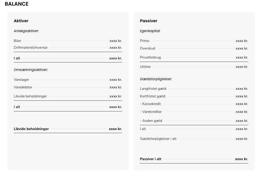Click the Biler row label
This screenshot has height=177, width=265.
pyautogui.click(x=17, y=41)
